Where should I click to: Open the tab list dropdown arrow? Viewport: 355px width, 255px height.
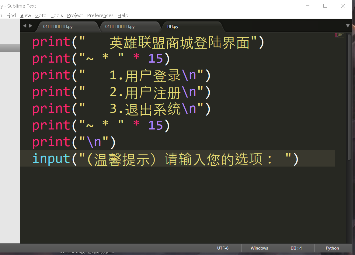tap(348, 26)
